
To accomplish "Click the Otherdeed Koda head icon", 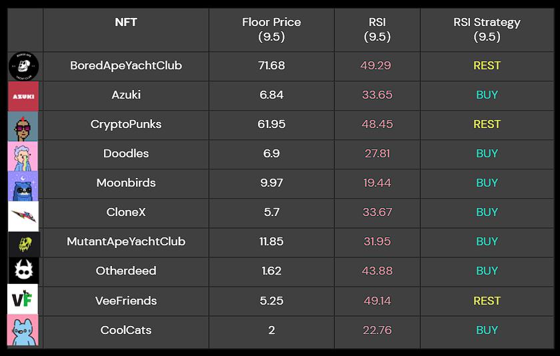I will pos(23,271).
